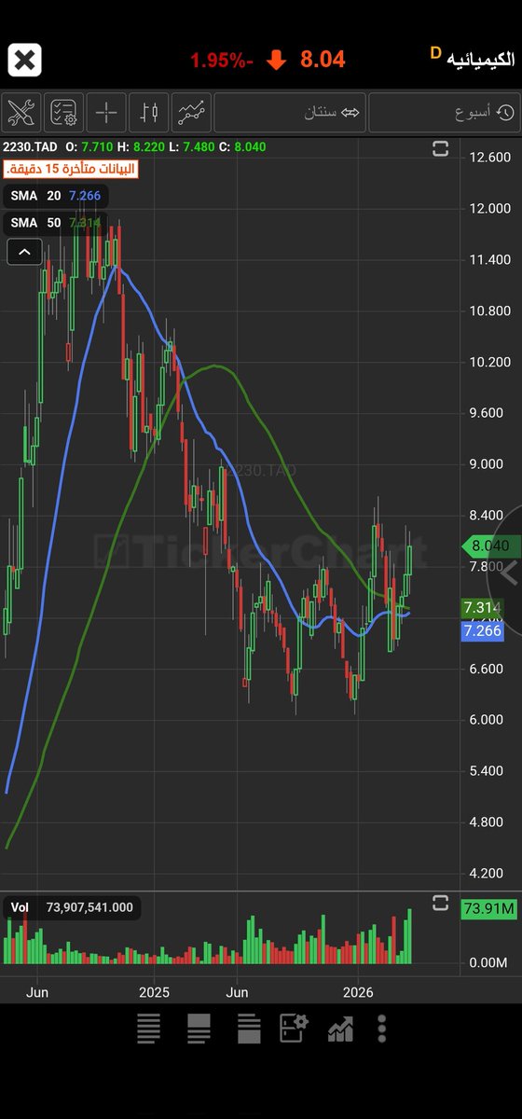
Task: Maximize the main price chart panel
Action: [440, 148]
